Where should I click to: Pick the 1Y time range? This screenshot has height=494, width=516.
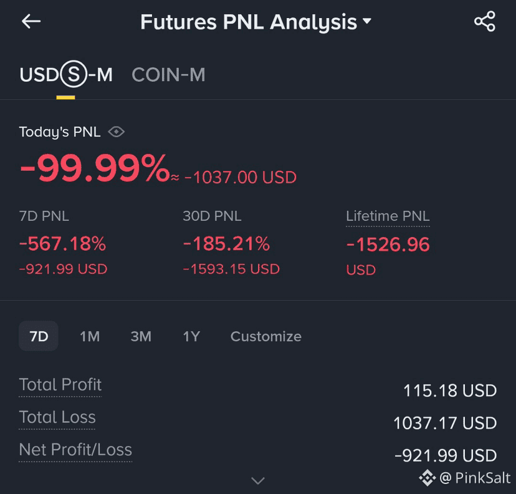(x=191, y=337)
